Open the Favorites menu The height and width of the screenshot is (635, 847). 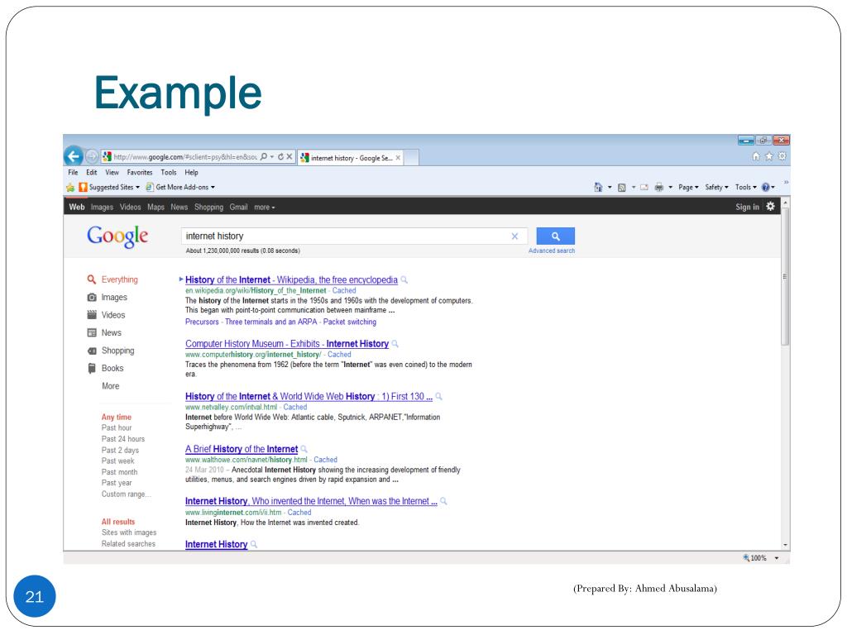139,172
